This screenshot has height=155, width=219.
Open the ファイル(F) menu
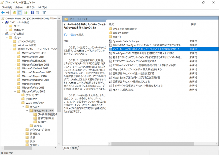7,7
